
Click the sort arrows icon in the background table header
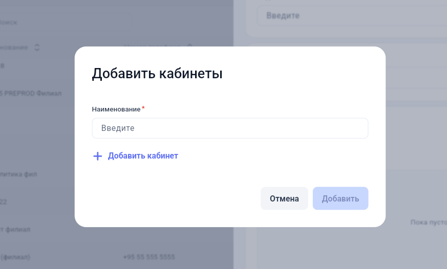click(37, 47)
